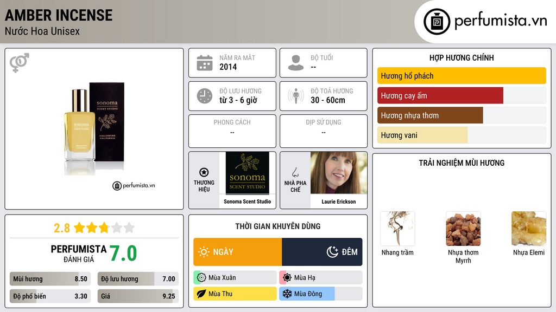Select the Nhựa Elemi note image
This screenshot has height=312, width=556.
tap(529, 229)
